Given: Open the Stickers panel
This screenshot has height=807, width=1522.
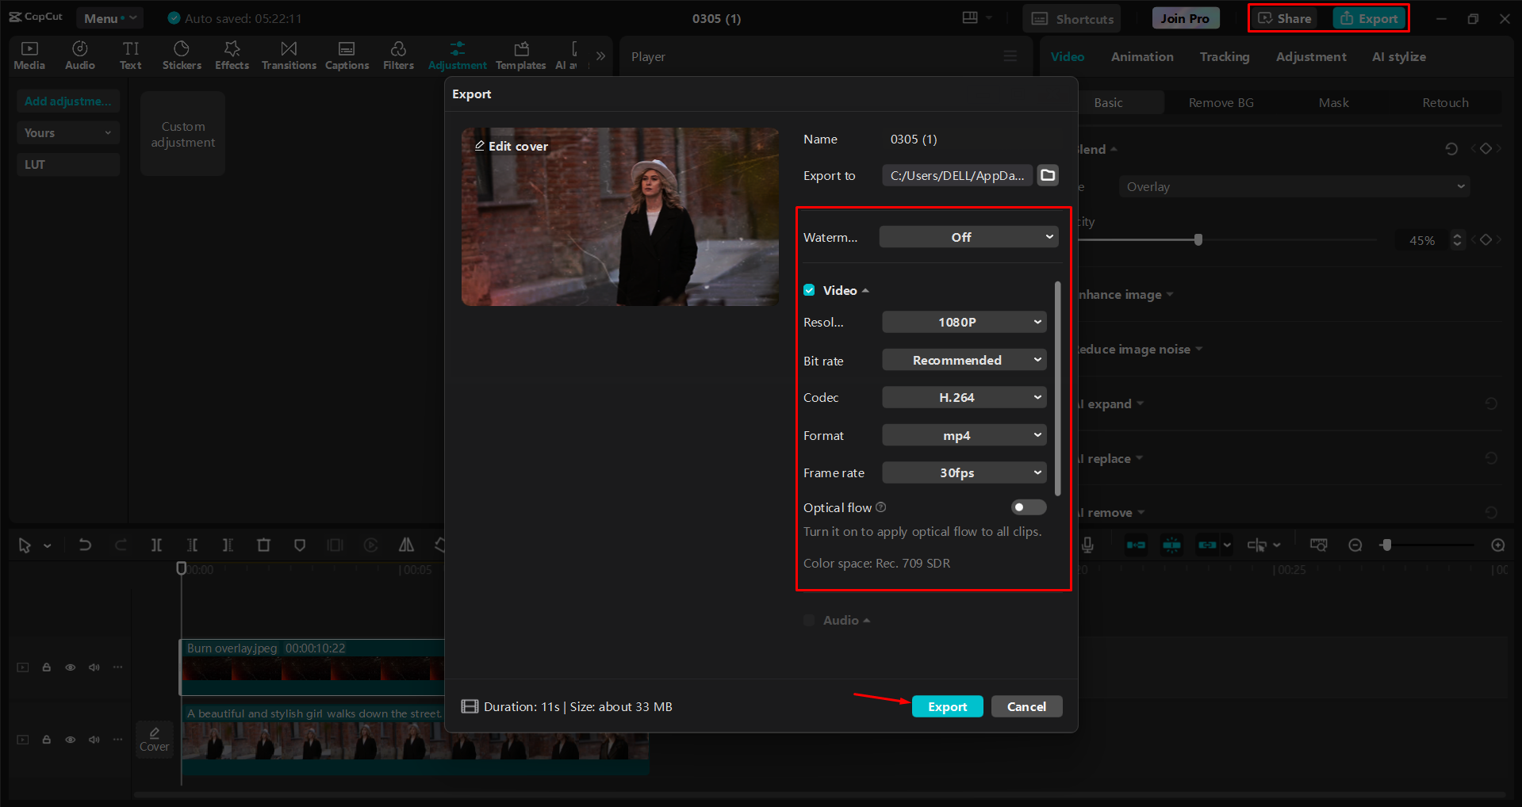Looking at the screenshot, I should click(x=182, y=55).
